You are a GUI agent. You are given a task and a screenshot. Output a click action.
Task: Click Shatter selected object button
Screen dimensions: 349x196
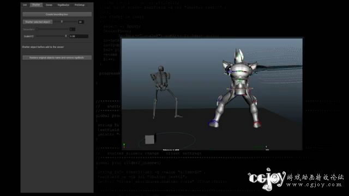click(x=38, y=22)
